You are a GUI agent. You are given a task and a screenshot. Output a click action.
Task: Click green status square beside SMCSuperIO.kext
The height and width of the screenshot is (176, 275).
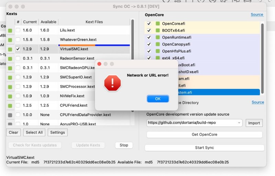point(10,78)
